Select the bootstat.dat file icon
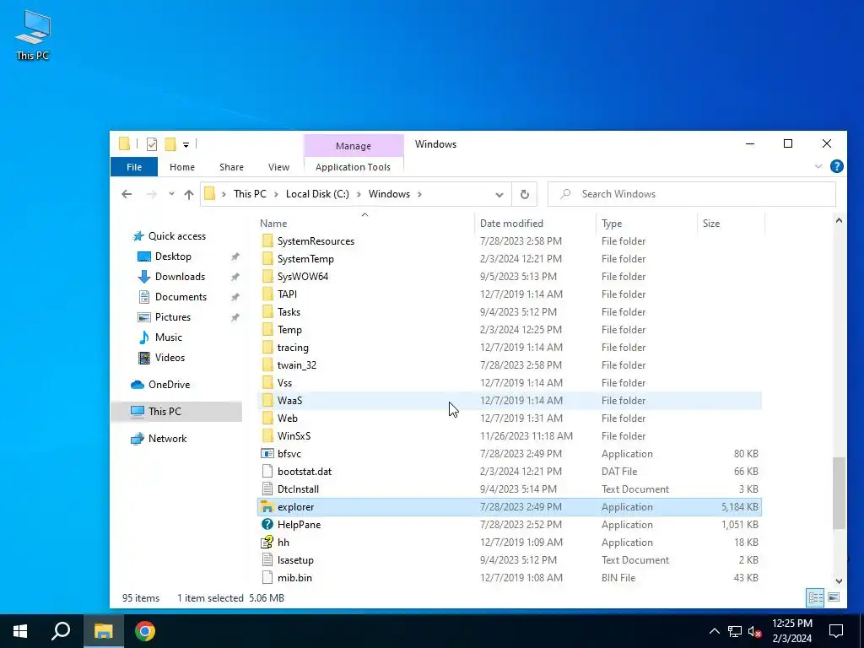This screenshot has width=864, height=648. click(x=267, y=471)
